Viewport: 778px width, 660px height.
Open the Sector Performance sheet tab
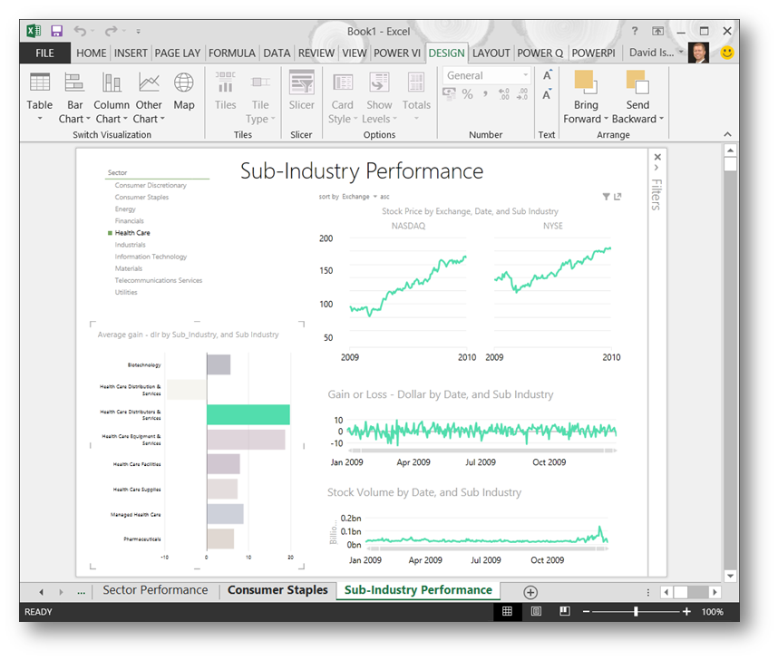click(155, 590)
